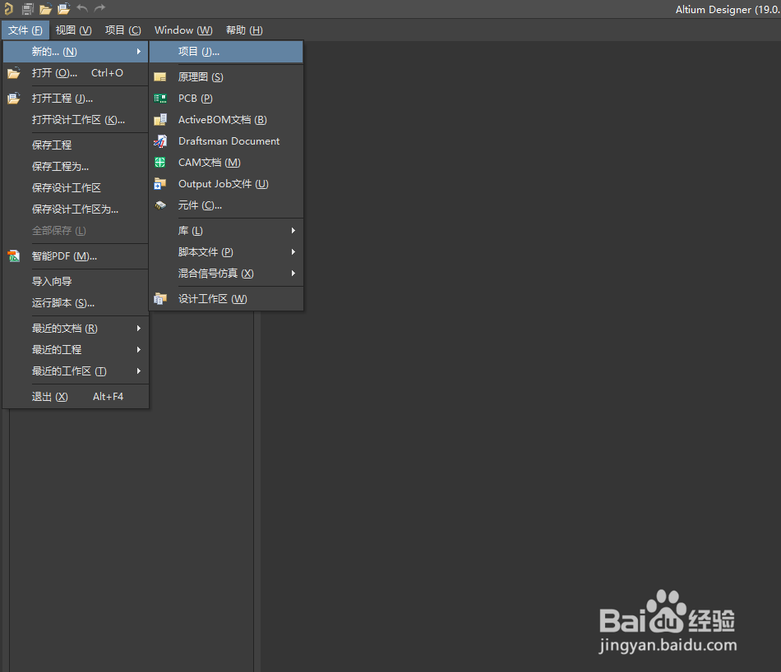Open the 视图 (V) menu

73,30
